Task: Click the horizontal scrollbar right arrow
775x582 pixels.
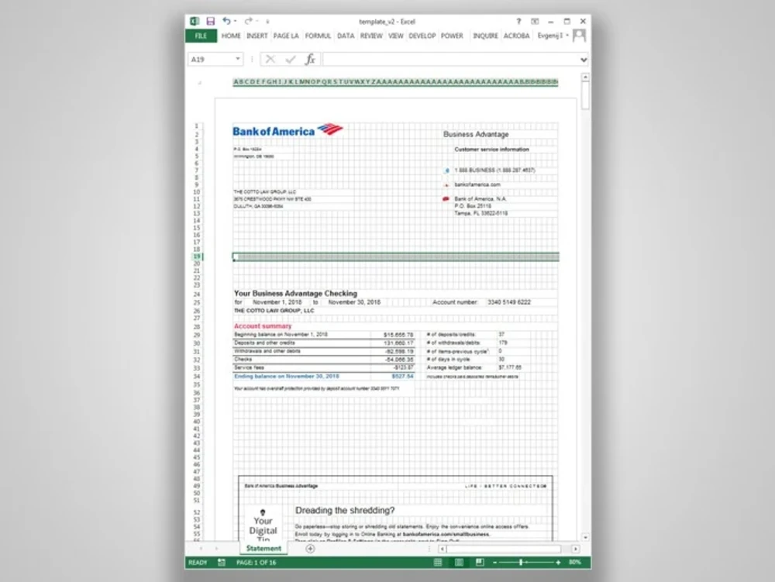Action: click(575, 549)
